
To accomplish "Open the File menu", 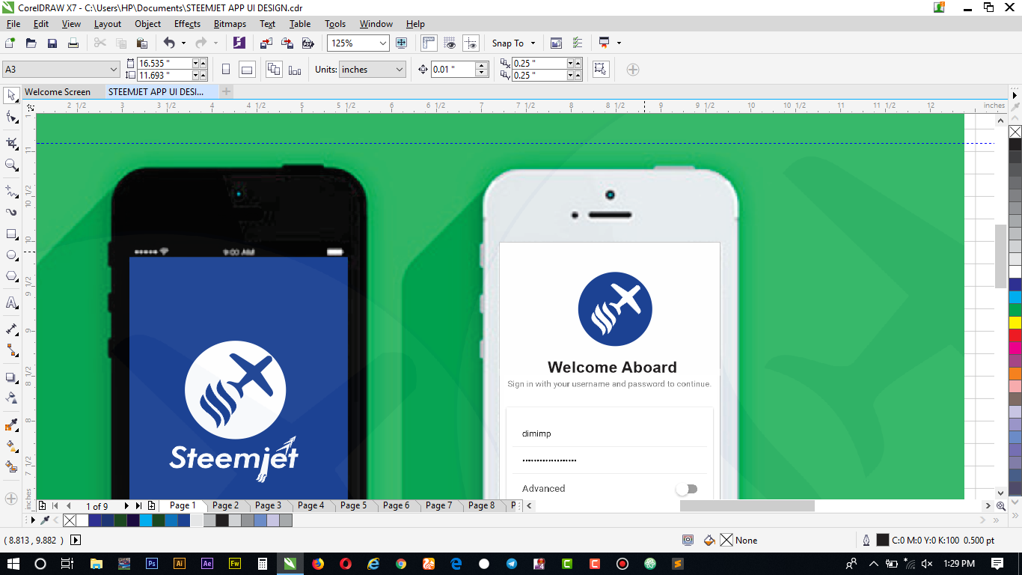I will tap(13, 24).
